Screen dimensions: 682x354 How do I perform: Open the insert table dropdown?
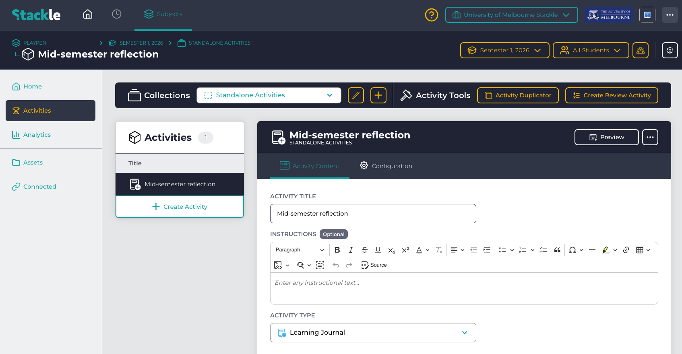click(643, 250)
